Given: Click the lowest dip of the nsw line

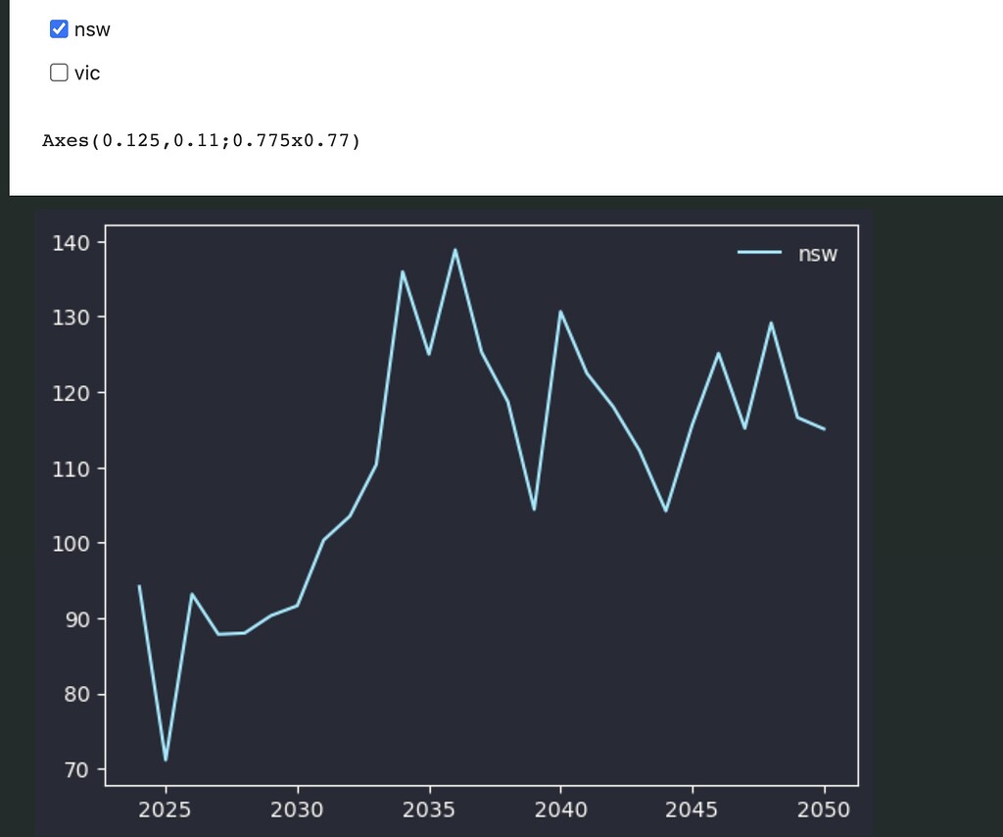Looking at the screenshot, I should coord(166,759).
